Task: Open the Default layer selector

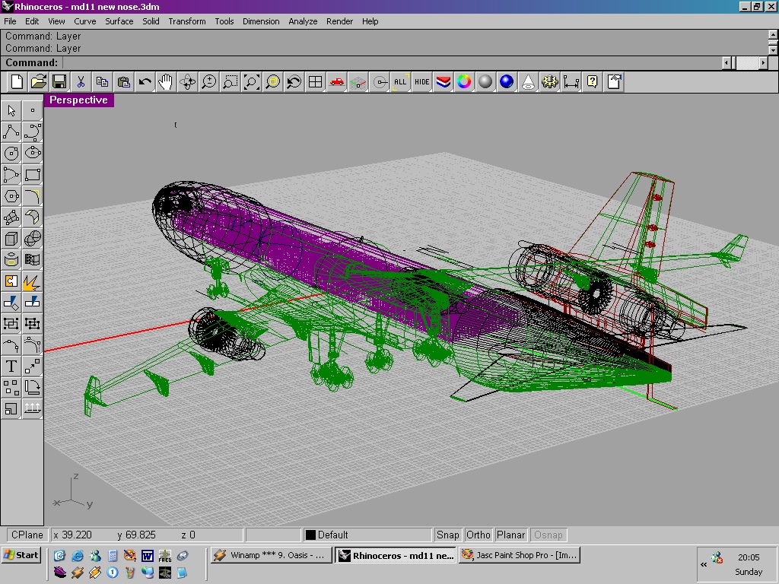Action: (367, 535)
